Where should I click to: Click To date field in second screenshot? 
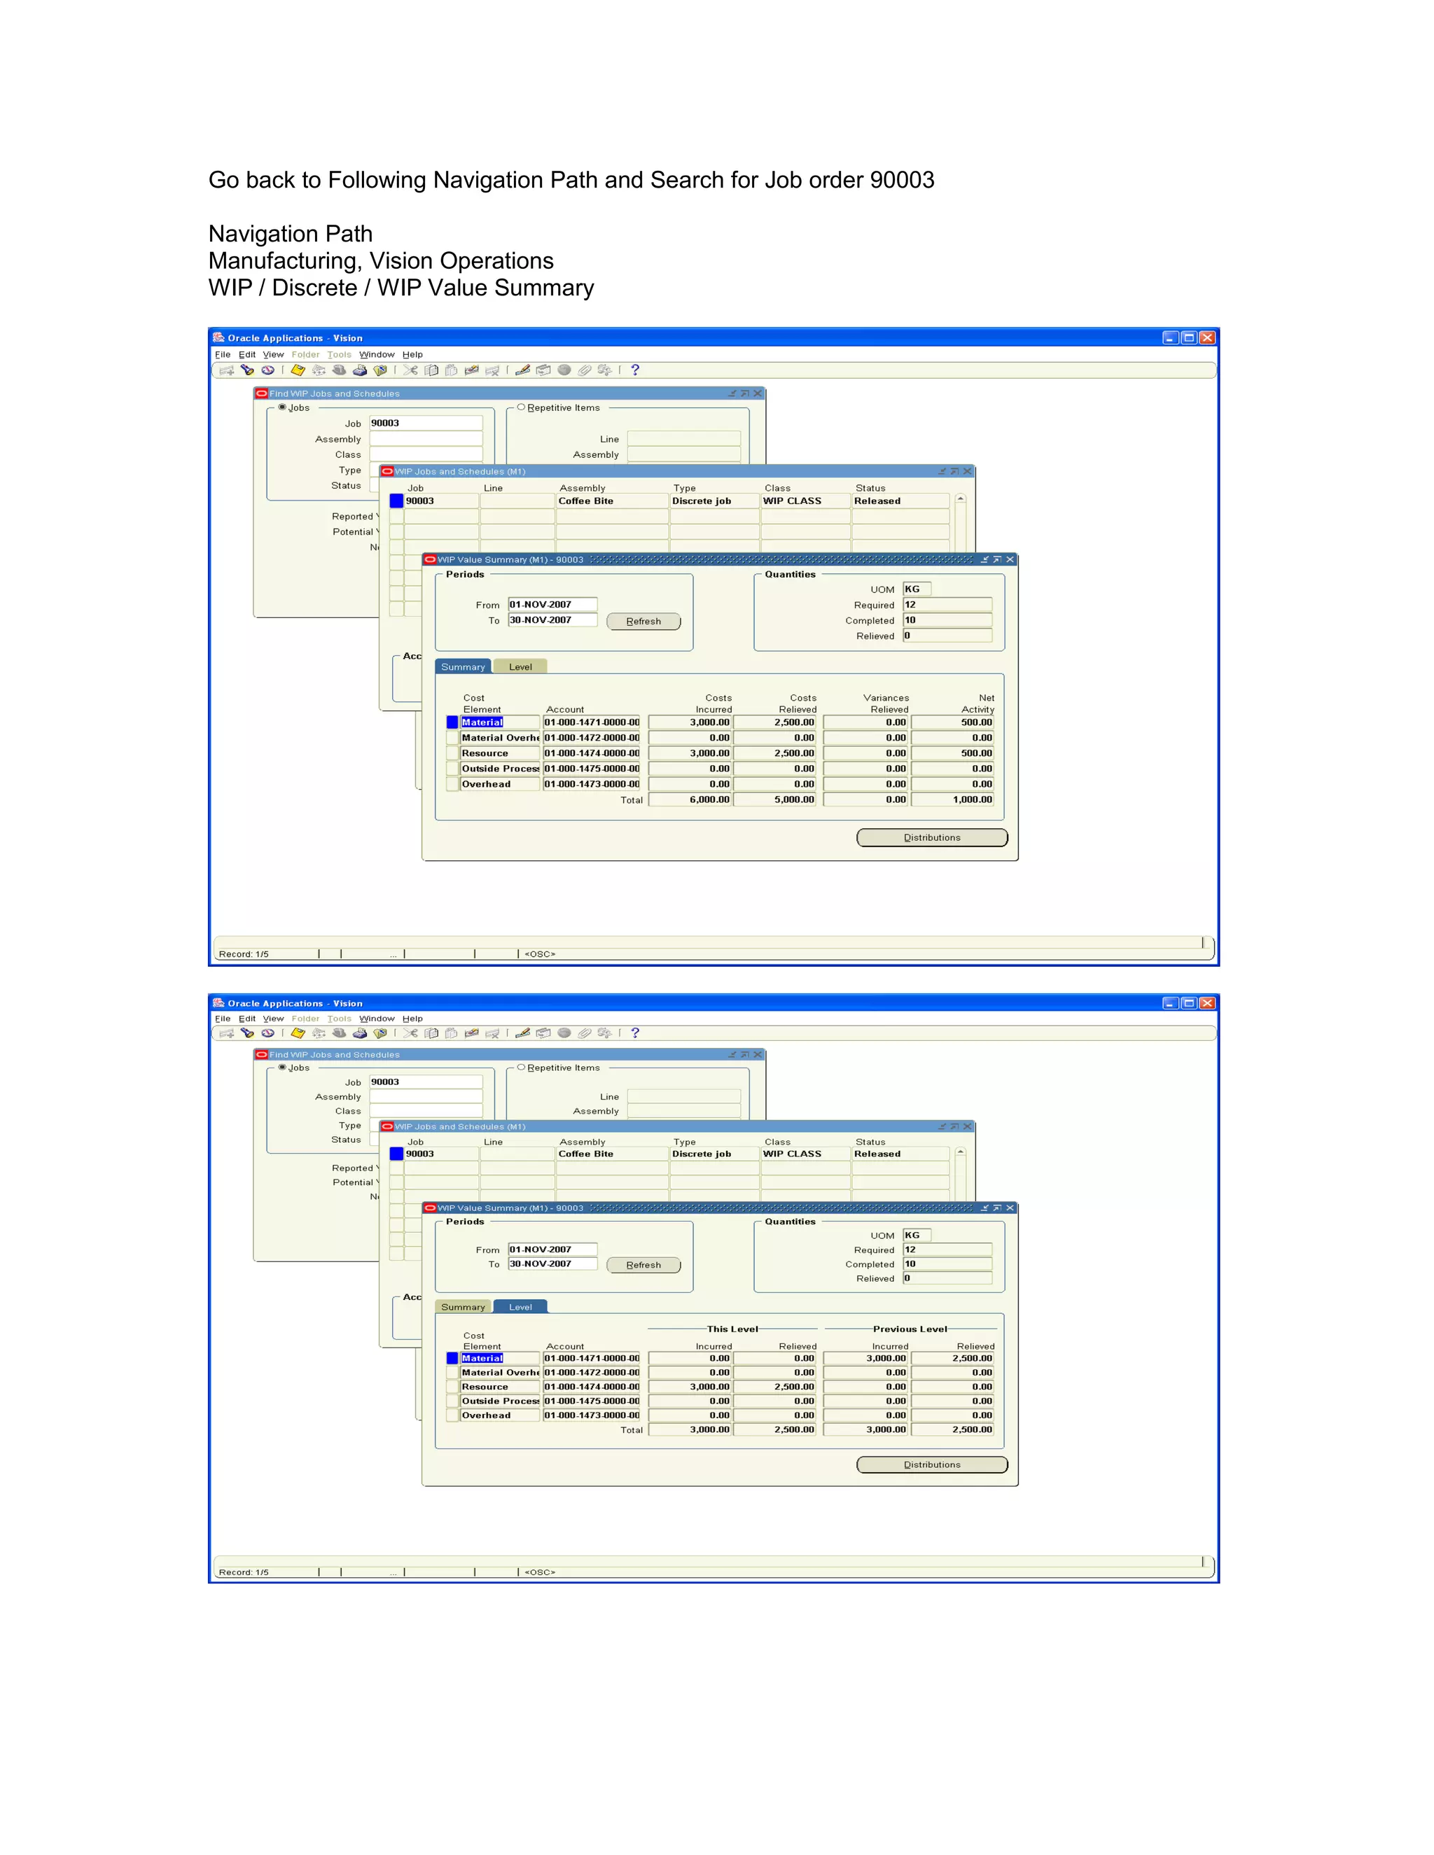click(x=552, y=1263)
